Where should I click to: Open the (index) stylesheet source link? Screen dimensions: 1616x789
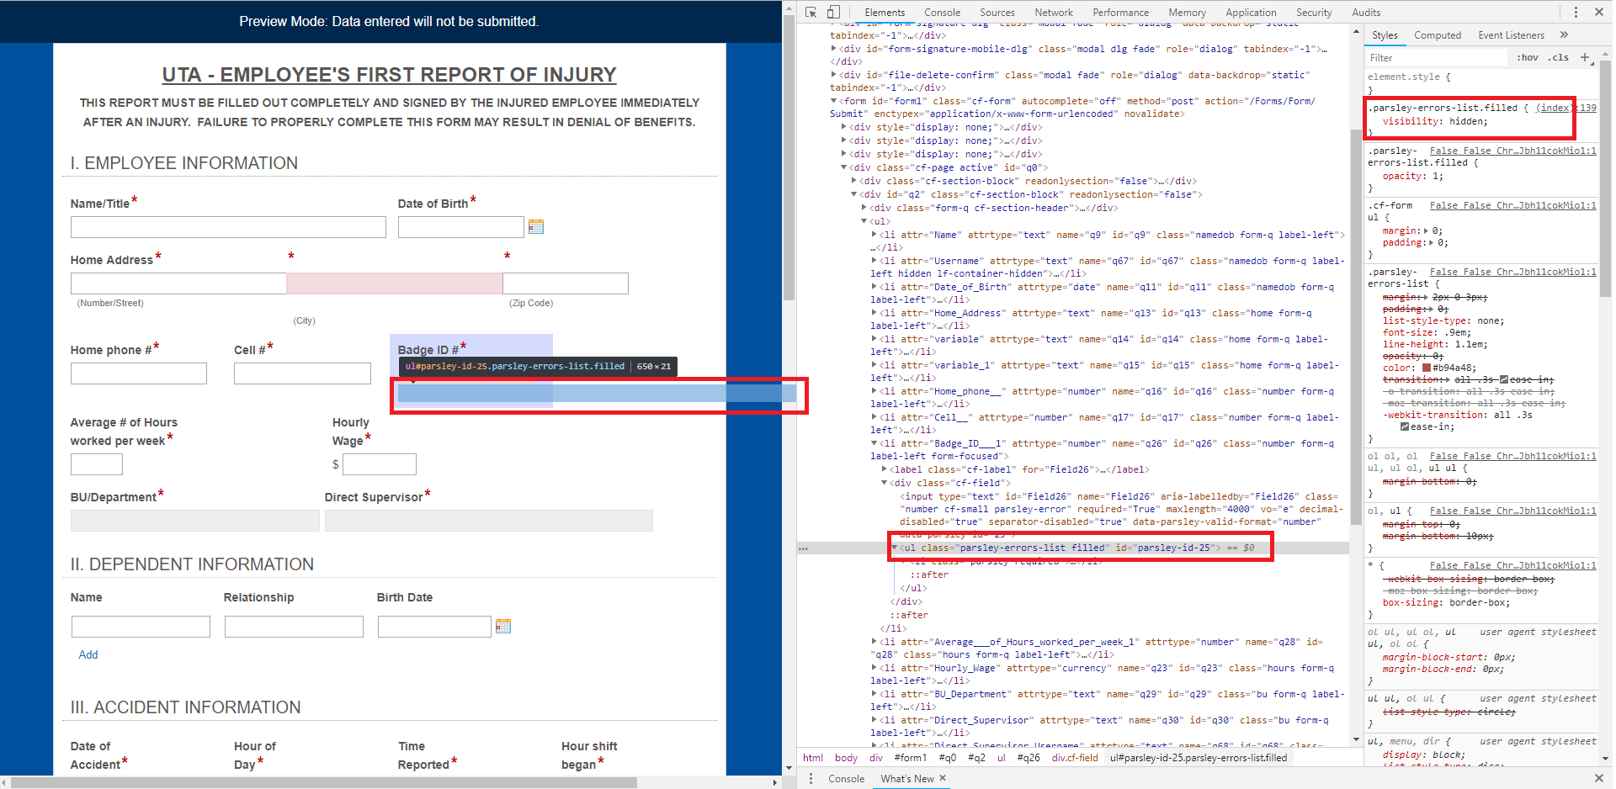(1554, 108)
